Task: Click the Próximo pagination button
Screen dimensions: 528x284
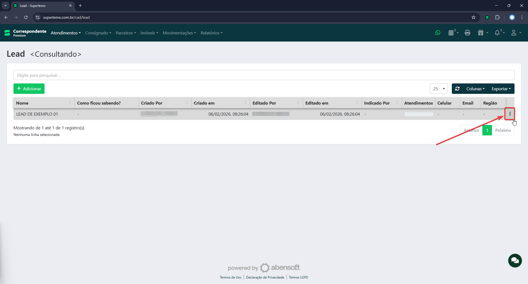Action: point(503,130)
